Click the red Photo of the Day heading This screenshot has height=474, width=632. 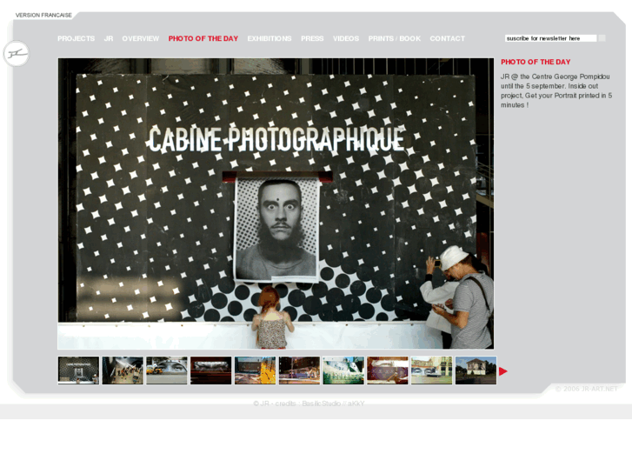[x=536, y=62]
